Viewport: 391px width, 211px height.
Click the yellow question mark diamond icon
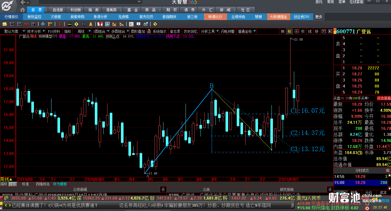(x=155, y=24)
